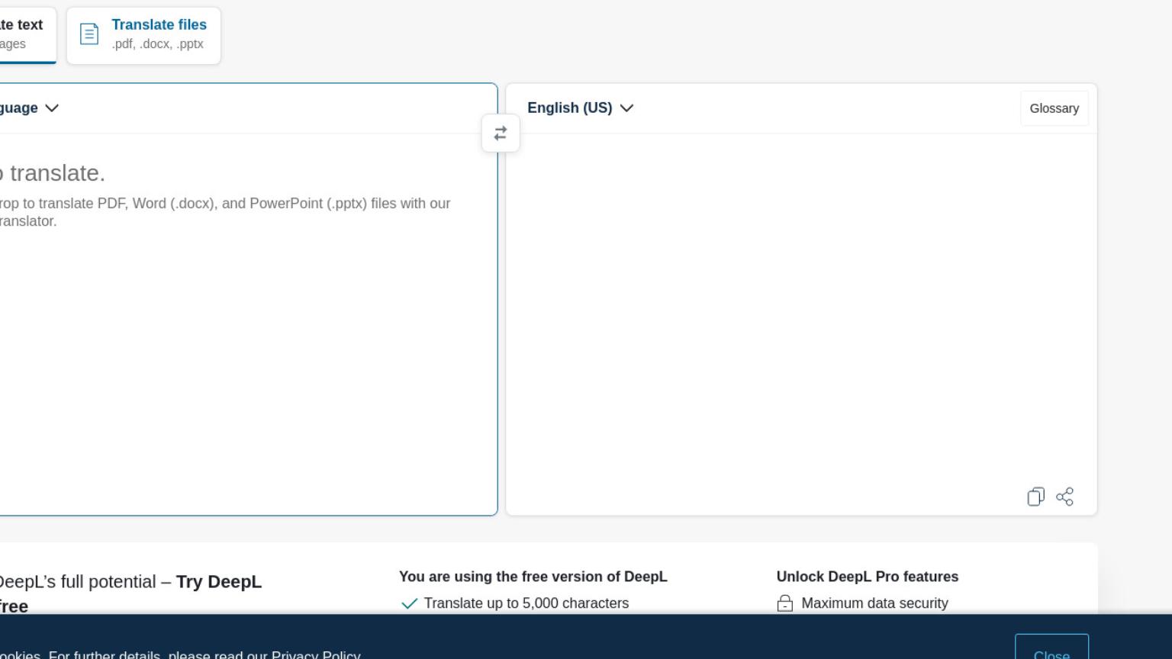
Task: Click the 'Try DeepL' promo text
Action: 219,582
